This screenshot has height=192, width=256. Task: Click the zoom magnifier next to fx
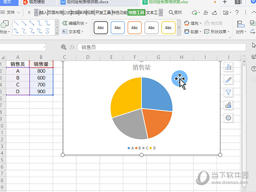tap(63, 47)
